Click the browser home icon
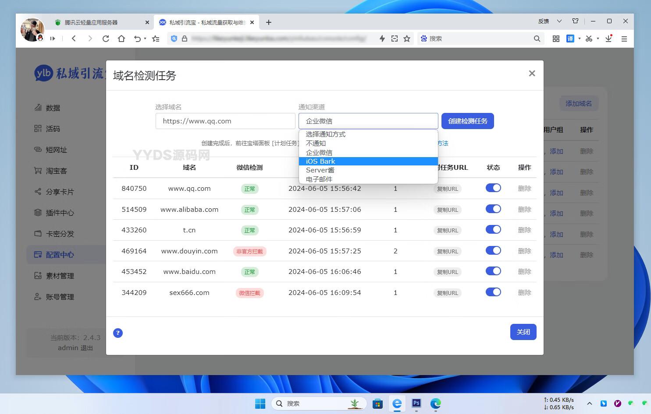The height and width of the screenshot is (414, 651). pos(121,39)
